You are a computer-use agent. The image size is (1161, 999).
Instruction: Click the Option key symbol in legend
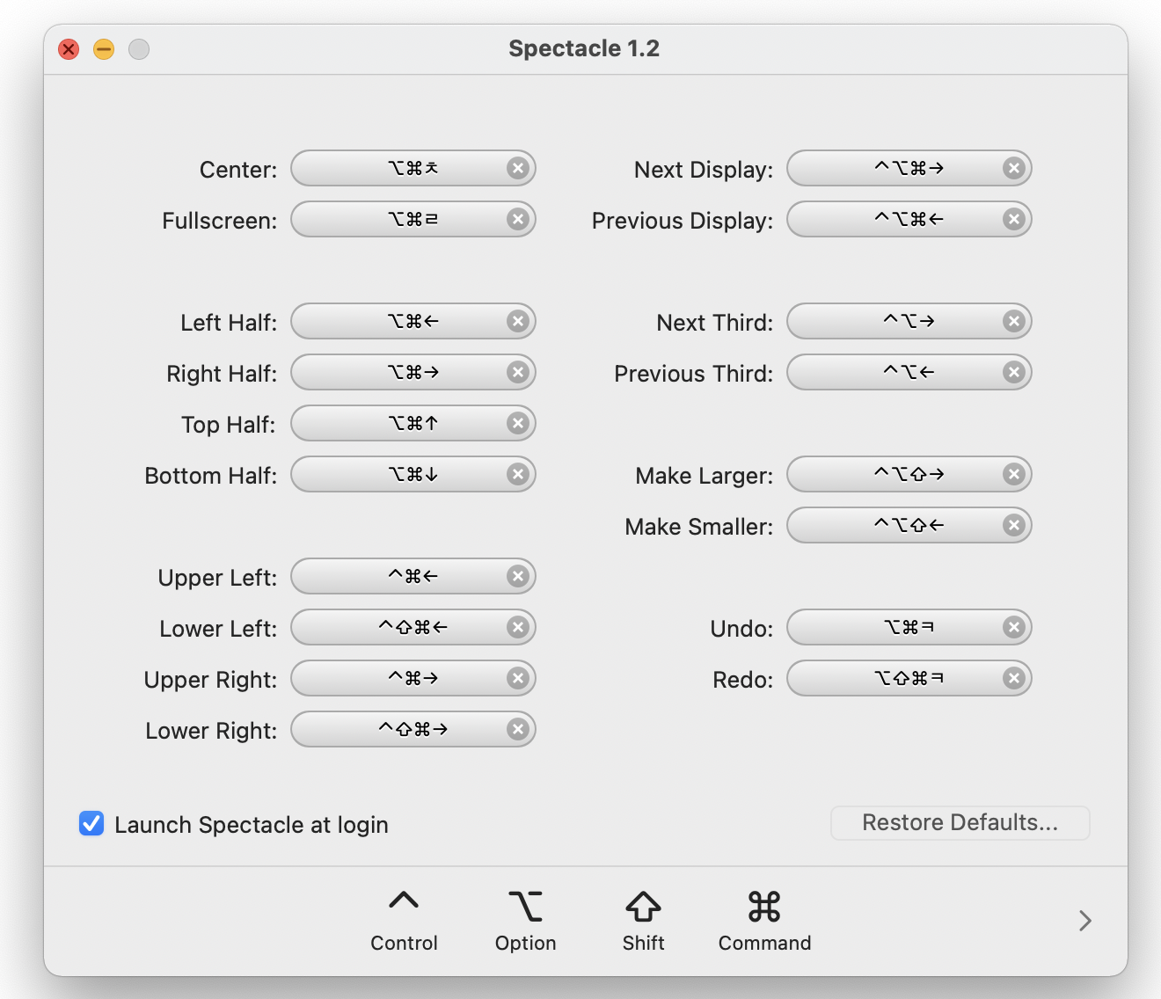[x=525, y=906]
